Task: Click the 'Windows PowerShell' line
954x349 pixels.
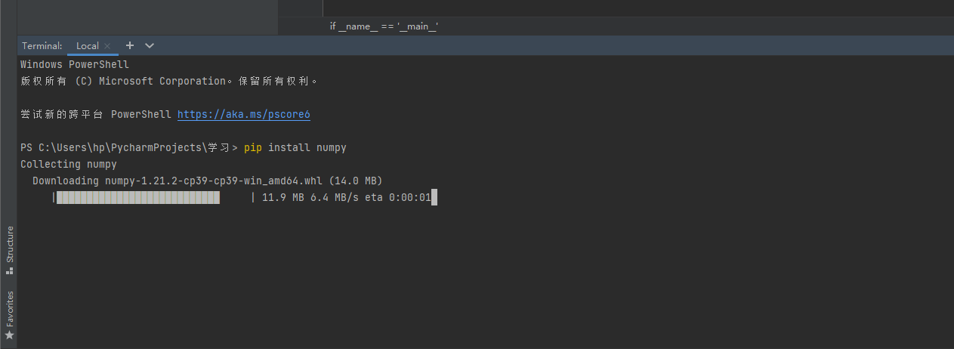Action: [75, 65]
